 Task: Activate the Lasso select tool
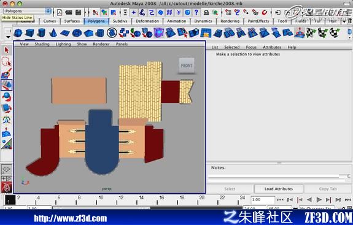pos(6,61)
